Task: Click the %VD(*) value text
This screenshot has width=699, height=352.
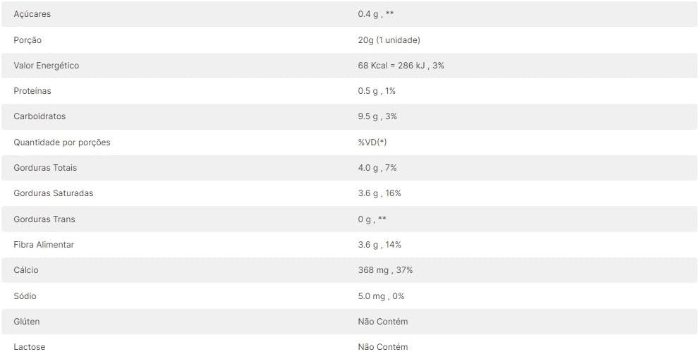Action: click(x=372, y=142)
